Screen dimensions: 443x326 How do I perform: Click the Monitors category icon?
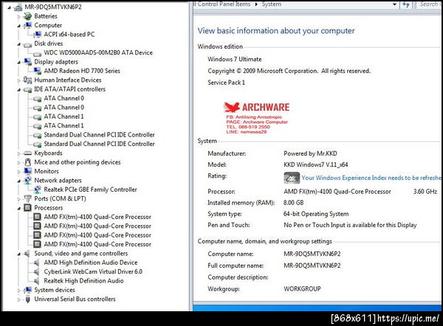pos(28,171)
